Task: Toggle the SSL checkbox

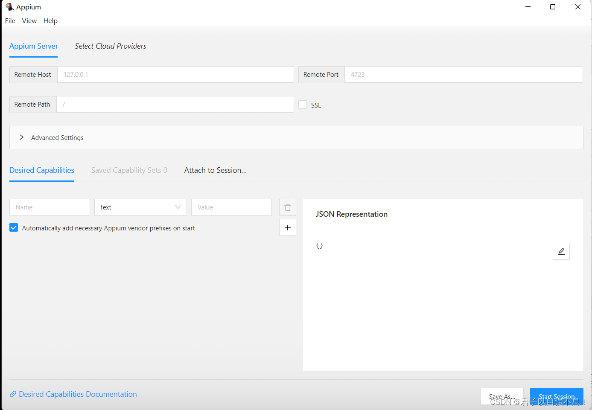Action: pos(303,105)
